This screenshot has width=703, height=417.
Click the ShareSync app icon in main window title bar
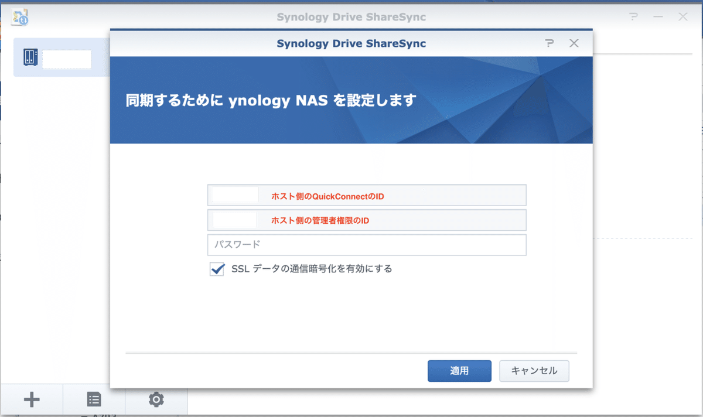tap(21, 16)
